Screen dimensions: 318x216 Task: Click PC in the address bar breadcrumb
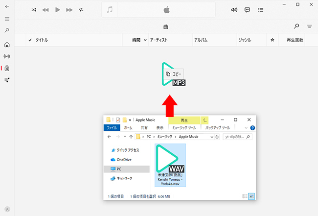pyautogui.click(x=149, y=137)
